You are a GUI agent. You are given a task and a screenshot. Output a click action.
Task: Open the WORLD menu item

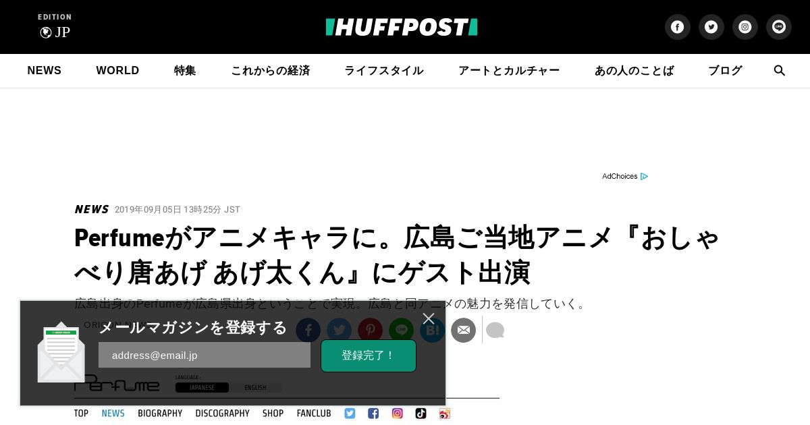click(117, 71)
